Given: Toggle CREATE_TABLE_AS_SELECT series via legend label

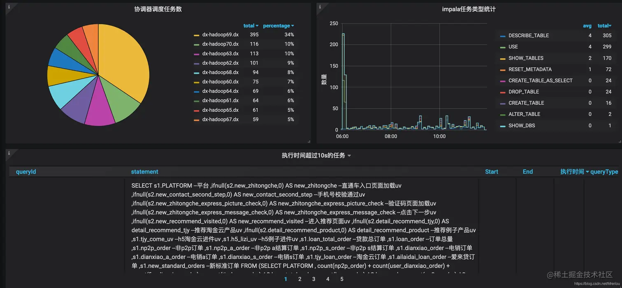Looking at the screenshot, I should 541,81.
